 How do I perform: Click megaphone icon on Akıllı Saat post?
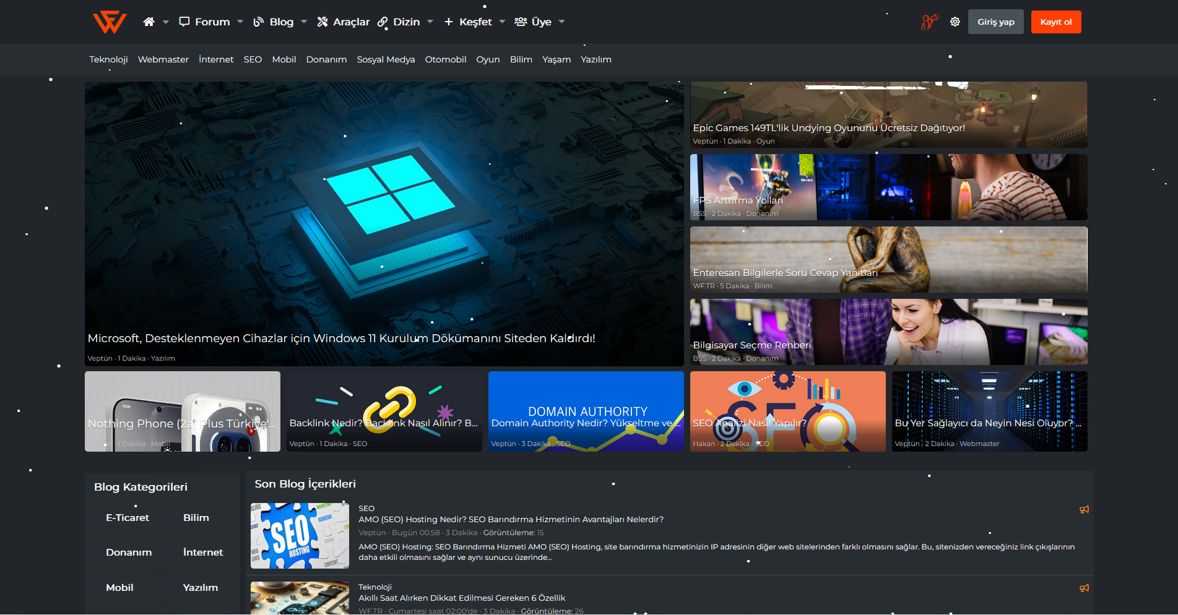point(1084,588)
